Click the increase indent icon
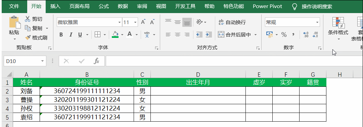The height and width of the screenshot is (127, 363). tap(209, 35)
